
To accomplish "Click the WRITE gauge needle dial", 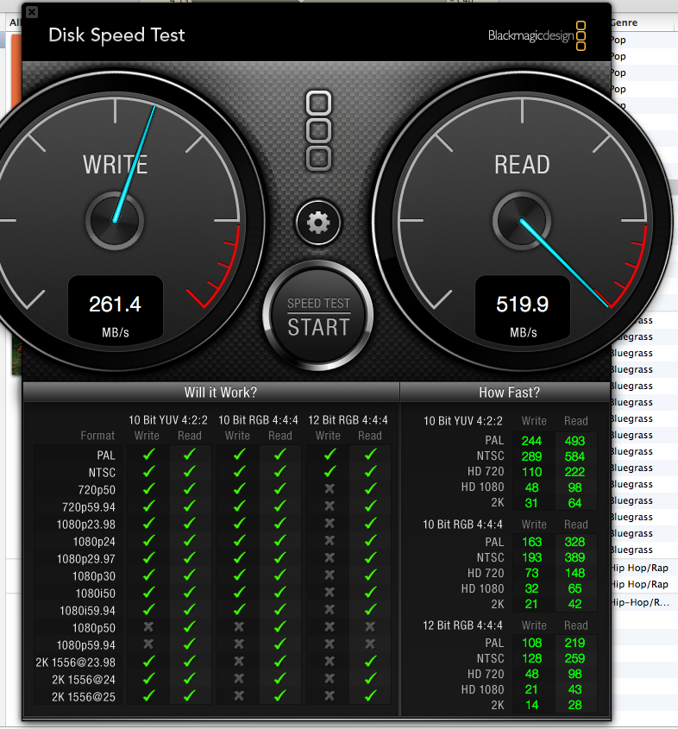I will click(x=115, y=222).
